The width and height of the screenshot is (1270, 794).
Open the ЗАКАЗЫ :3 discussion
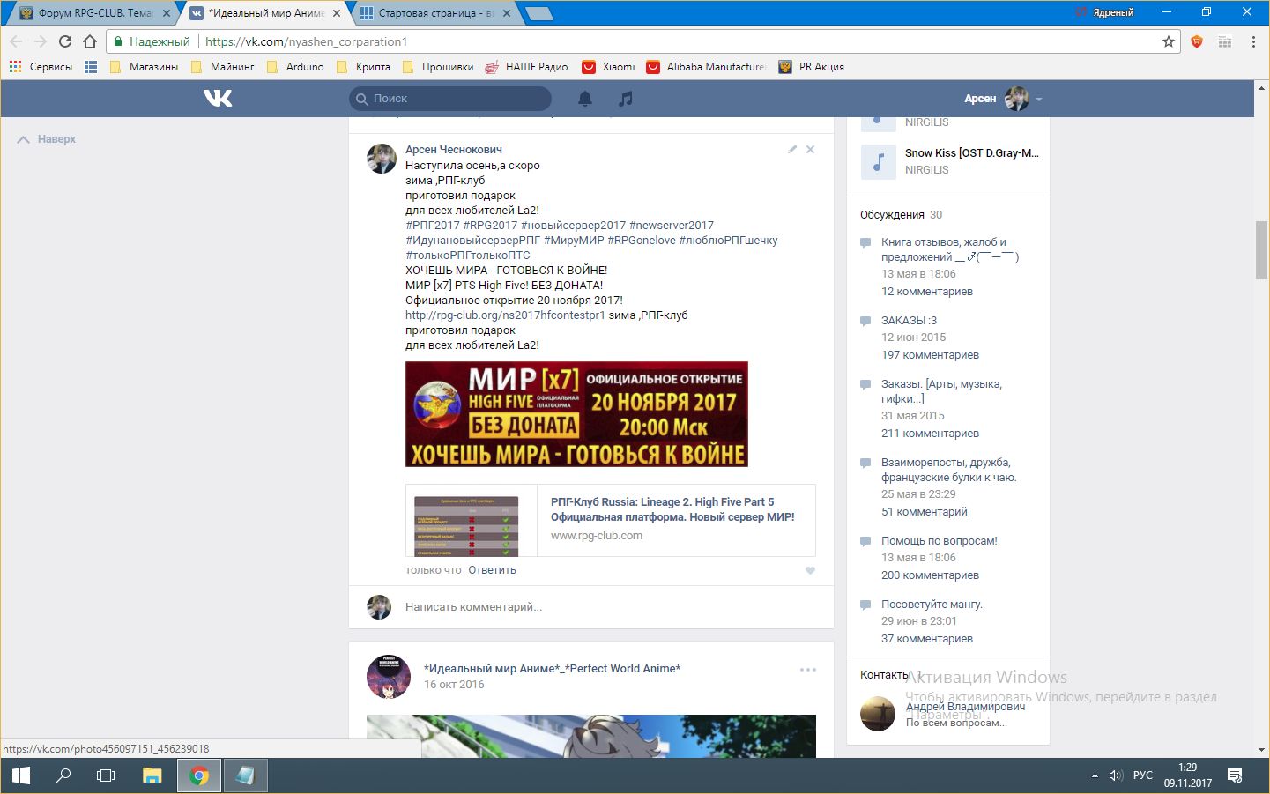click(x=909, y=321)
